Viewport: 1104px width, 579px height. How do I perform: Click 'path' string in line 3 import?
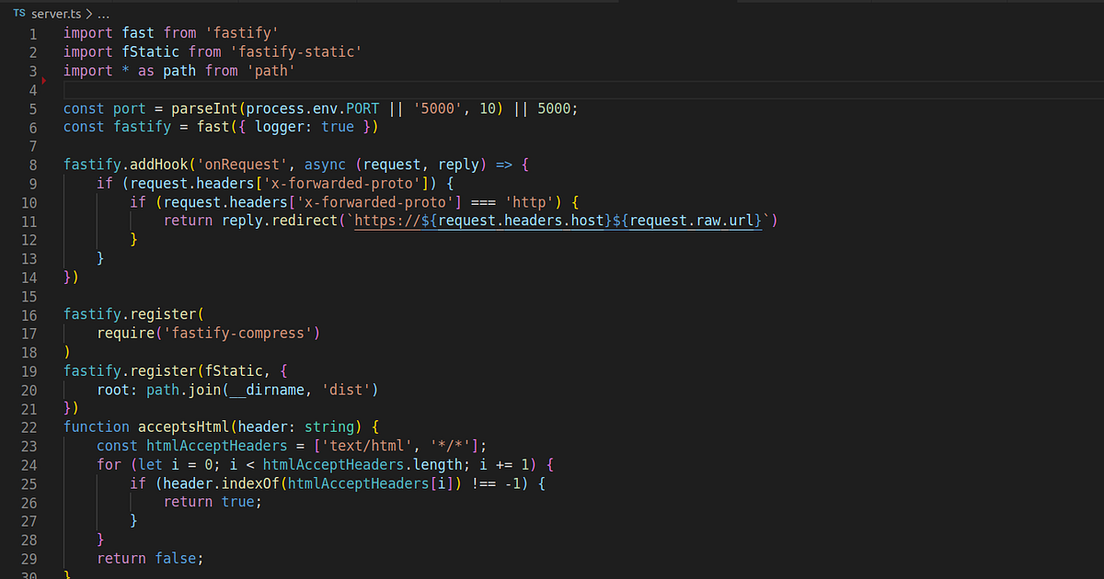coord(270,71)
